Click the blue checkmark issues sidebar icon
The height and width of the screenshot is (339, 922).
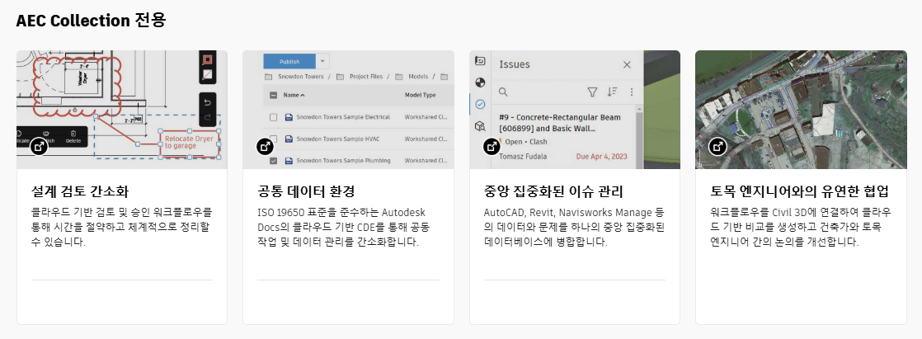pyautogui.click(x=481, y=104)
